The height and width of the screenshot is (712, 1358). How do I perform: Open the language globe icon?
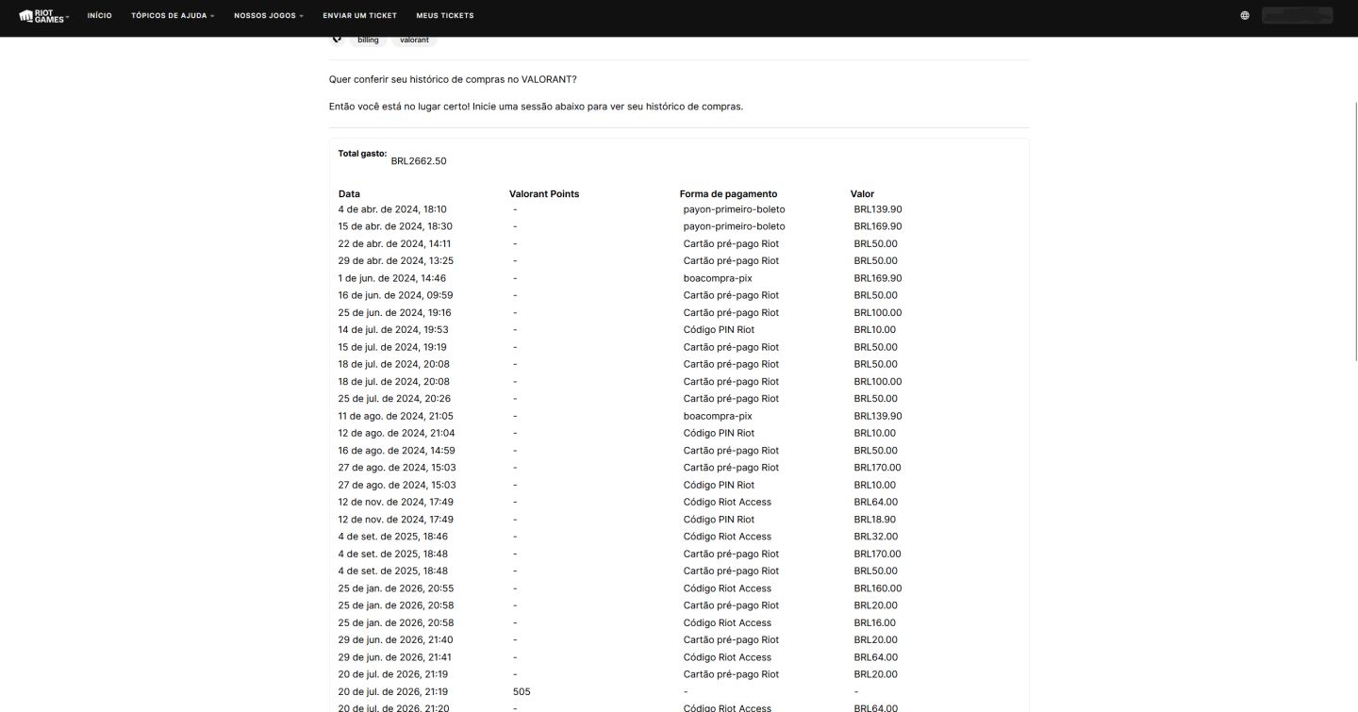pos(1245,15)
